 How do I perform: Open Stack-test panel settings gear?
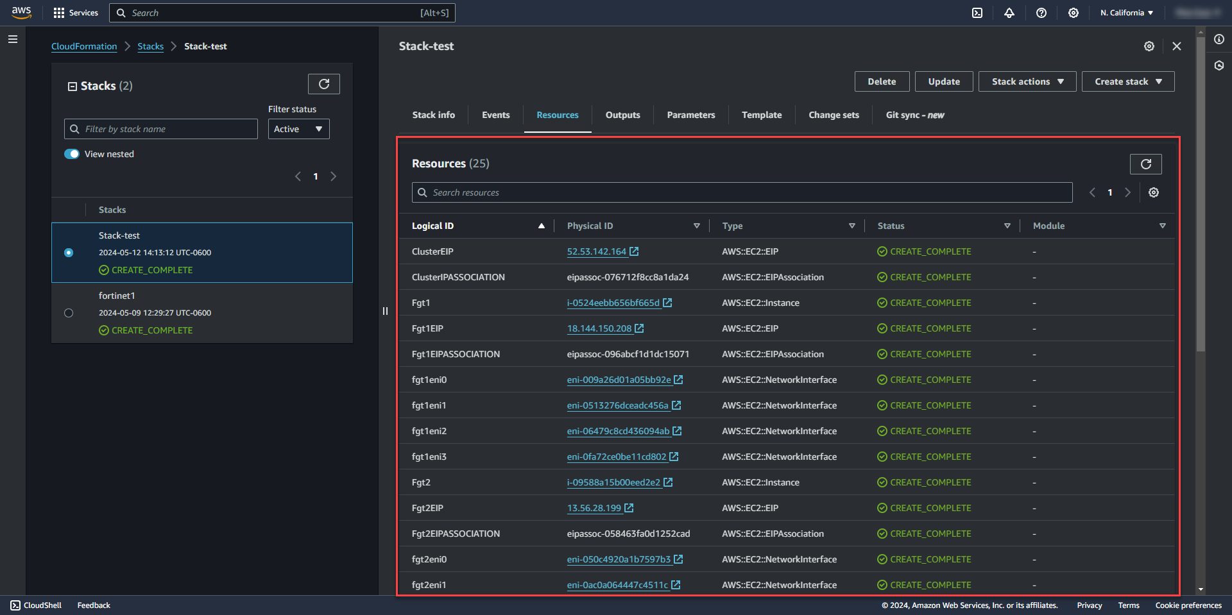(1149, 46)
